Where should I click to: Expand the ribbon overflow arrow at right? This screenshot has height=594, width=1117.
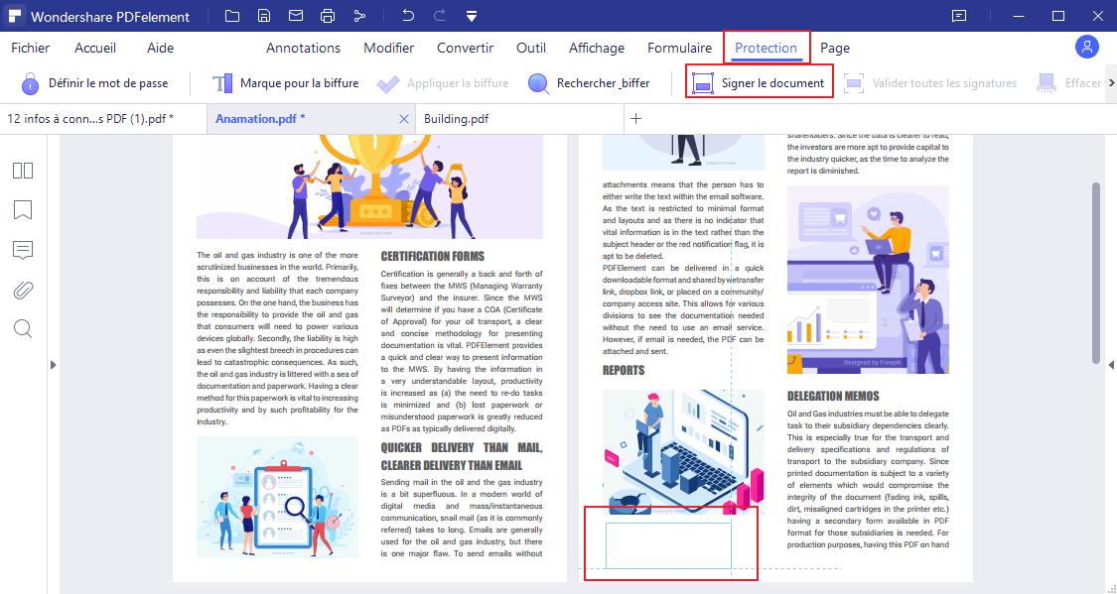click(x=1111, y=83)
